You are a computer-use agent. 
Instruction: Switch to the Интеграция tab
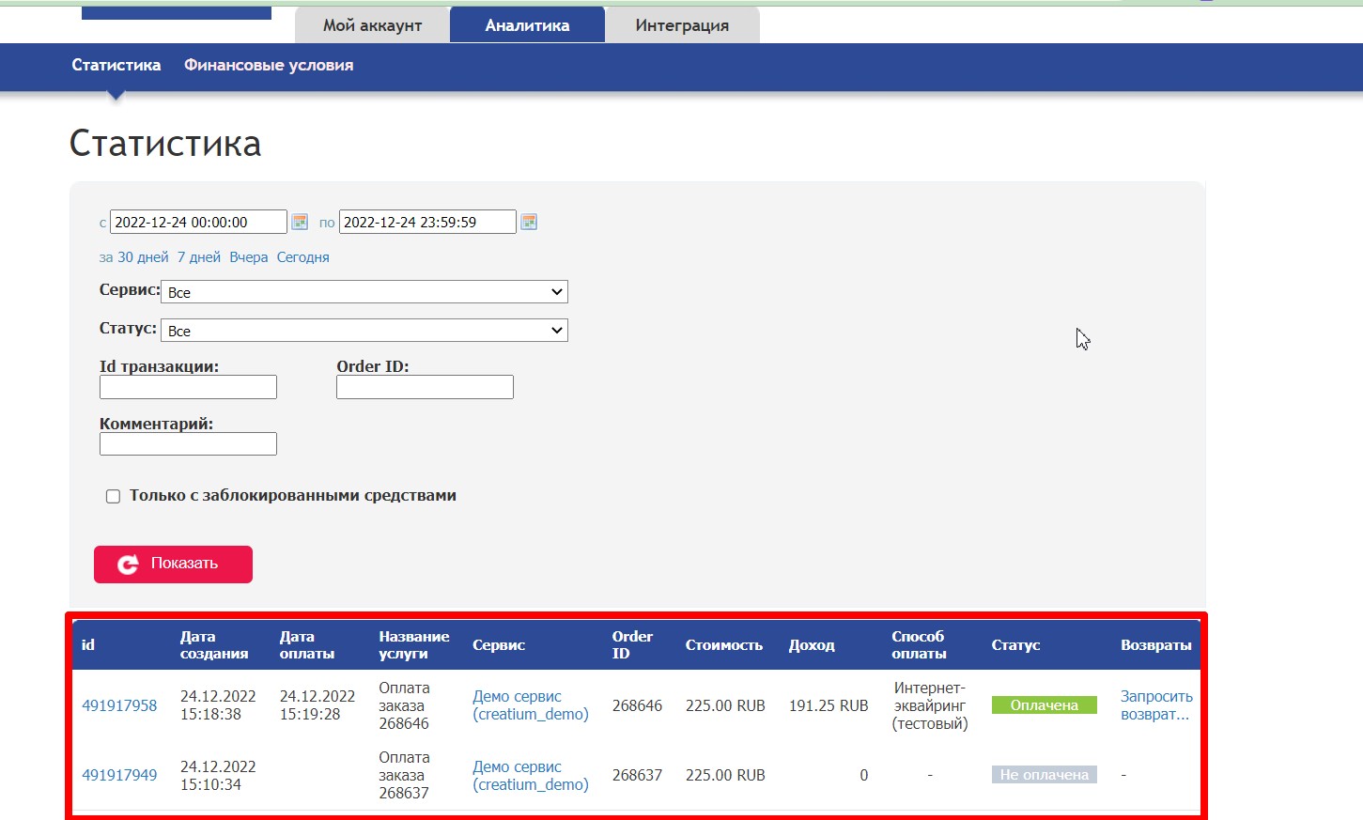coord(682,25)
